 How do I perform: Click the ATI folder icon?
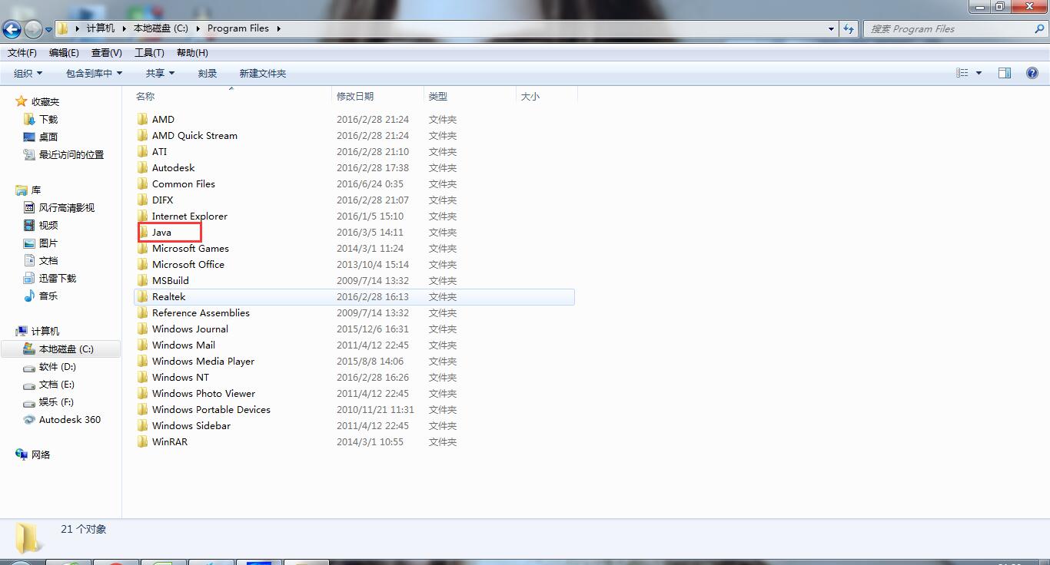coord(142,151)
